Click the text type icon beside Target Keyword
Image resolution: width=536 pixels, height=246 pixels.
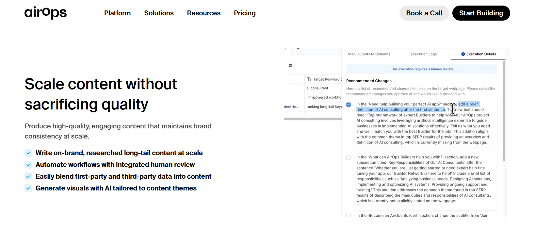coord(309,79)
